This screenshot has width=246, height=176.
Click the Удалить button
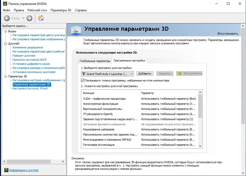(x=165, y=74)
